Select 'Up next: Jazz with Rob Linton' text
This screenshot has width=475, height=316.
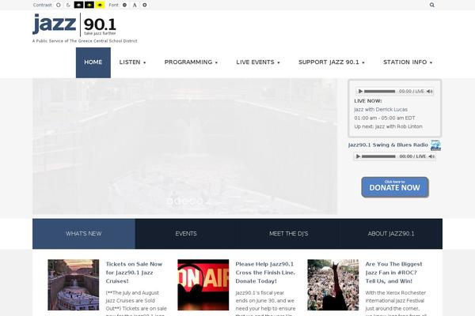(388, 126)
